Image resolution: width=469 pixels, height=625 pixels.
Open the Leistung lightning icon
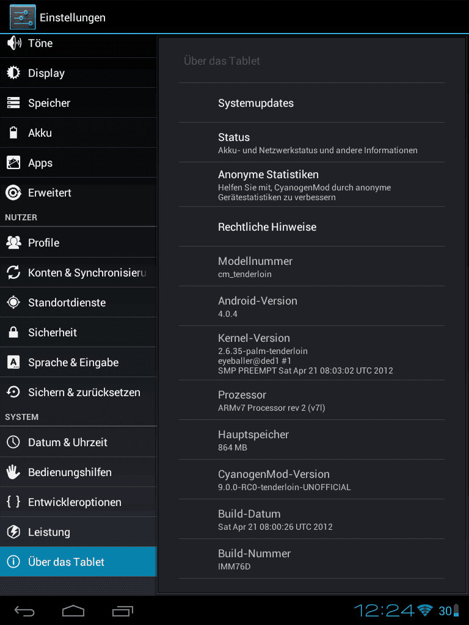tap(13, 532)
